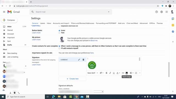This screenshot has height=99, width=176.
Task: Insert a link in signature
Action: click(123, 73)
